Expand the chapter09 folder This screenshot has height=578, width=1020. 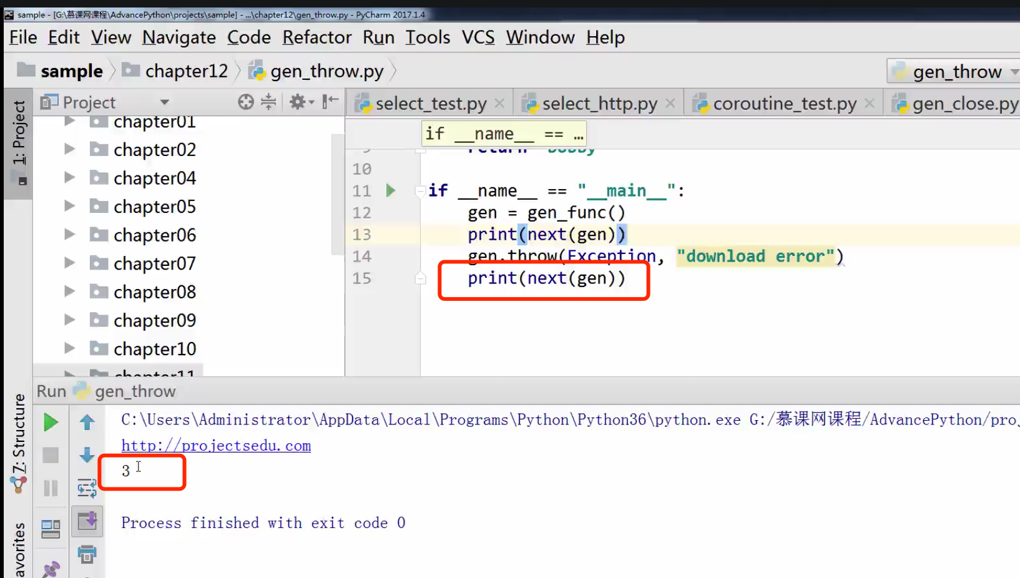click(69, 320)
